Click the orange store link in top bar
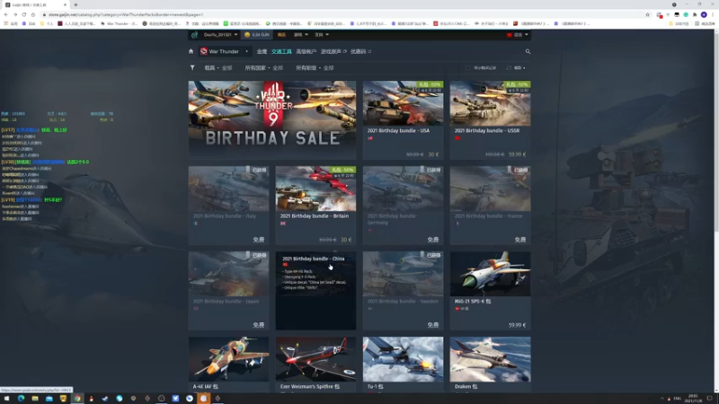719x404 pixels. point(281,35)
